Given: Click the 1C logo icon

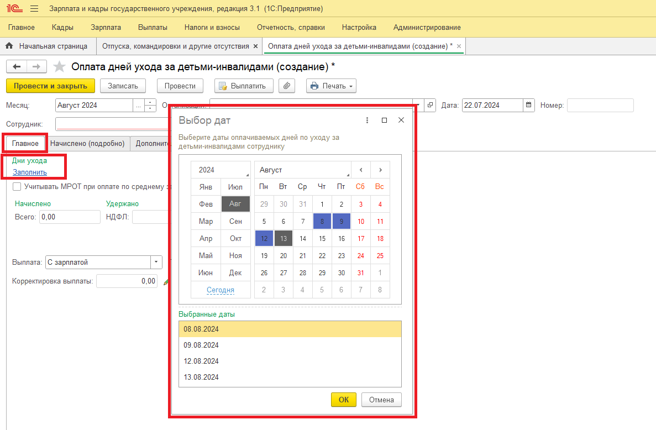Looking at the screenshot, I should click(14, 8).
